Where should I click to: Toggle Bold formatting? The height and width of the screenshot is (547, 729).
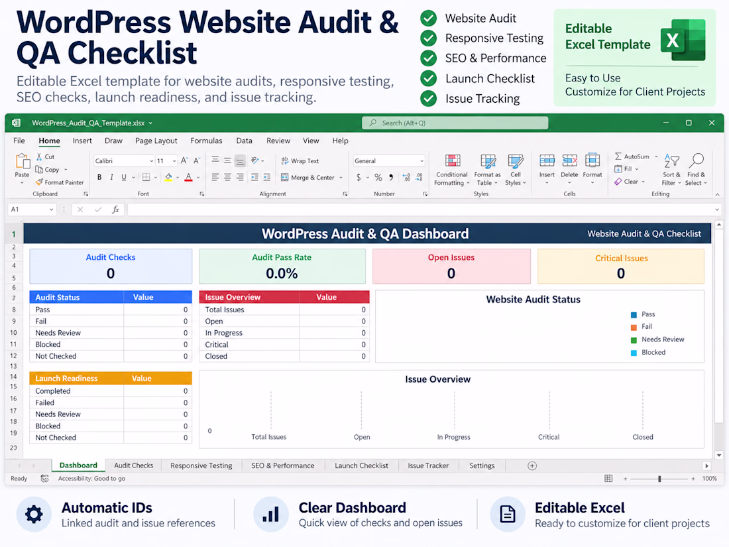pos(99,177)
